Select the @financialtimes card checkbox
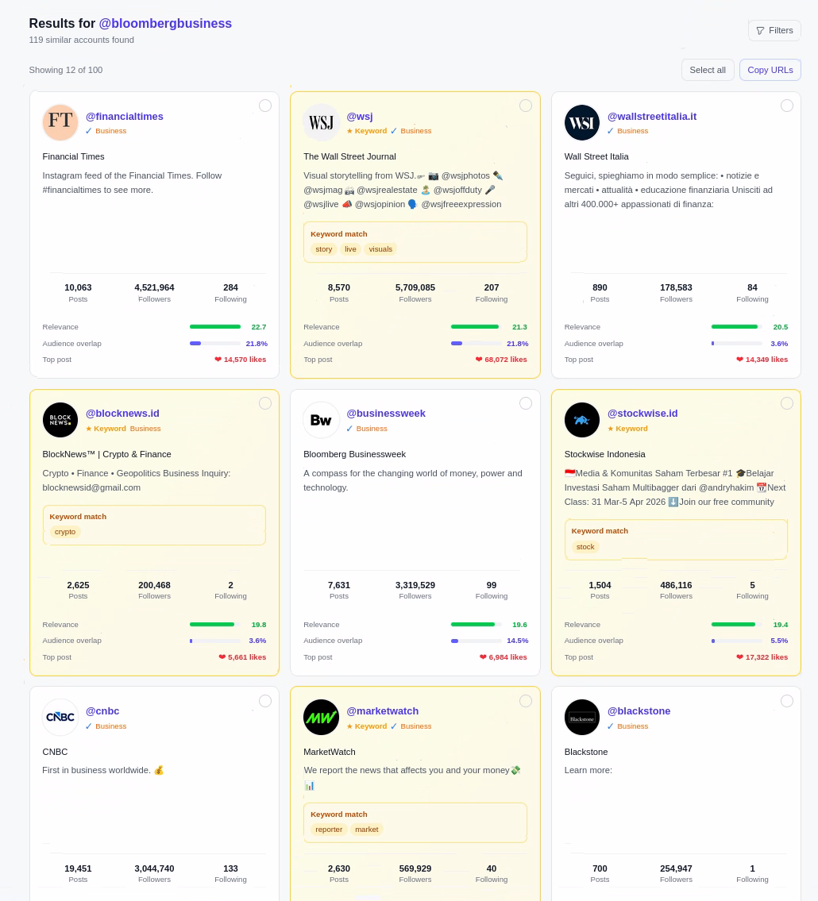Viewport: 818px width, 901px height. pos(265,106)
